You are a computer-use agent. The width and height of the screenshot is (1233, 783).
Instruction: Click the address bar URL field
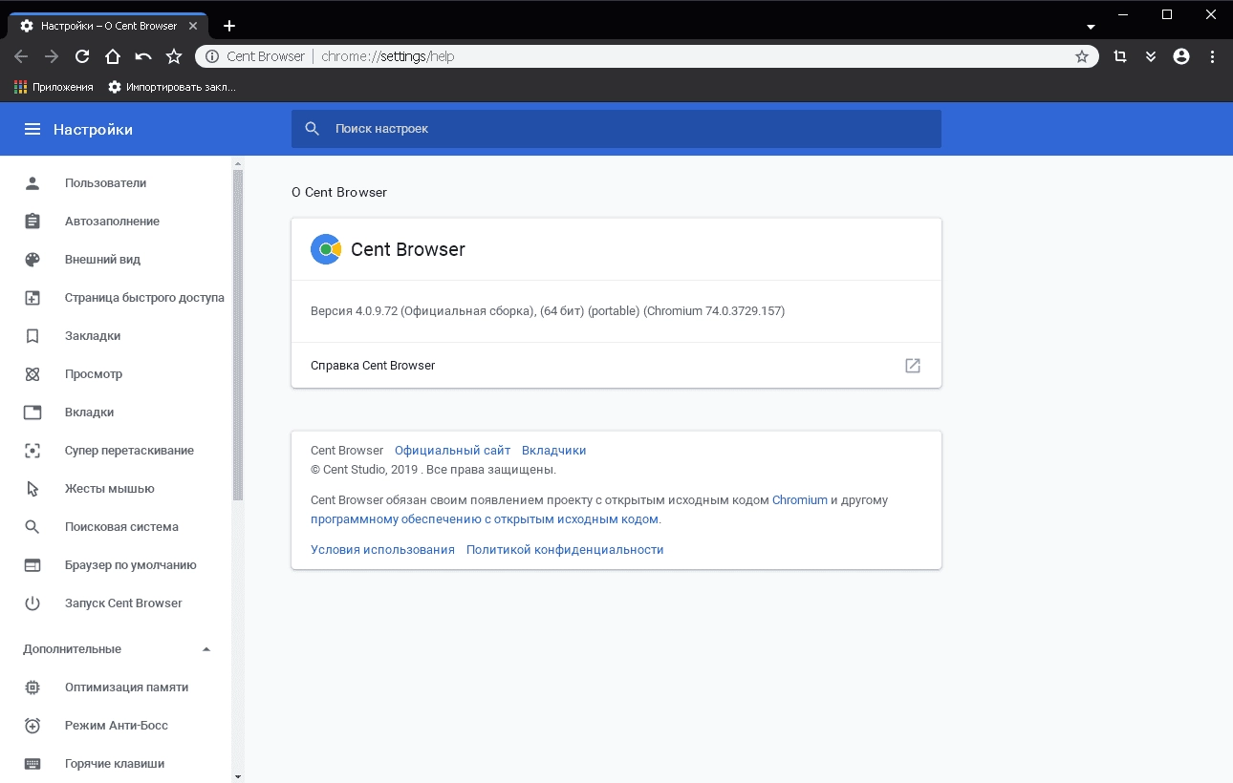pyautogui.click(x=646, y=56)
